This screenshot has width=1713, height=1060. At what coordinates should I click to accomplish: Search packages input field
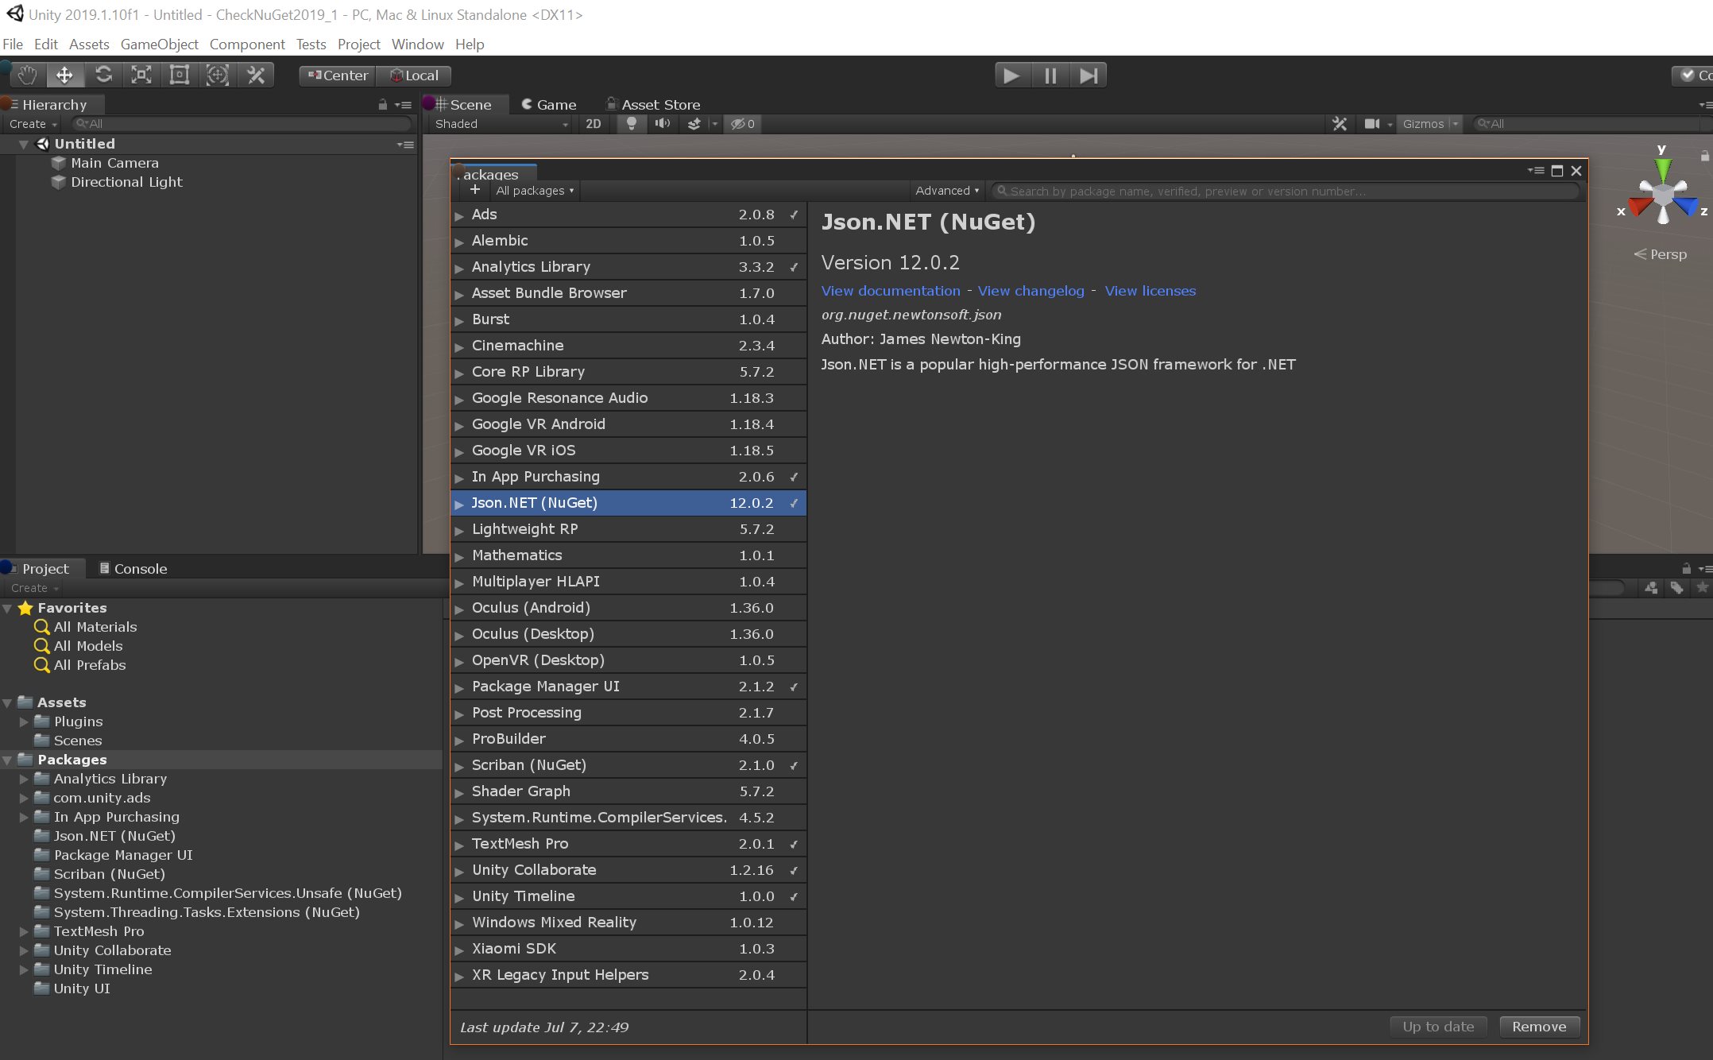pyautogui.click(x=1285, y=190)
